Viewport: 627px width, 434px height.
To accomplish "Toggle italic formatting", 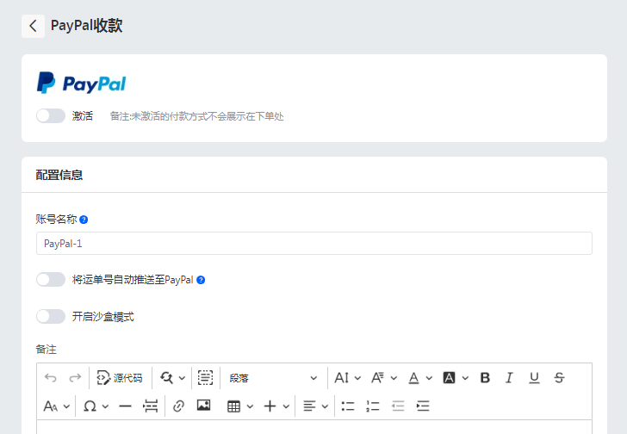I will [509, 378].
